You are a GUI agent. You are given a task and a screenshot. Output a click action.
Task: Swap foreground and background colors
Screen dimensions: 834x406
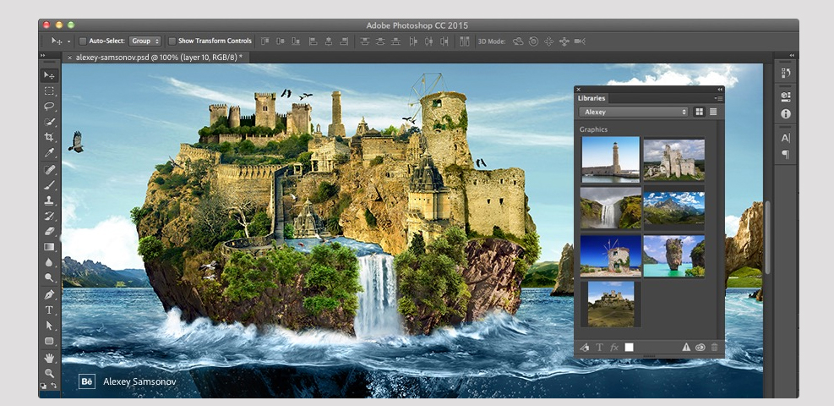54,385
